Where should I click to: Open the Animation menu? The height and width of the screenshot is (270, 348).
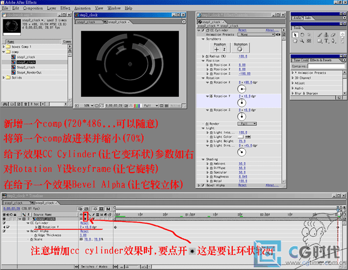[x=82, y=8]
